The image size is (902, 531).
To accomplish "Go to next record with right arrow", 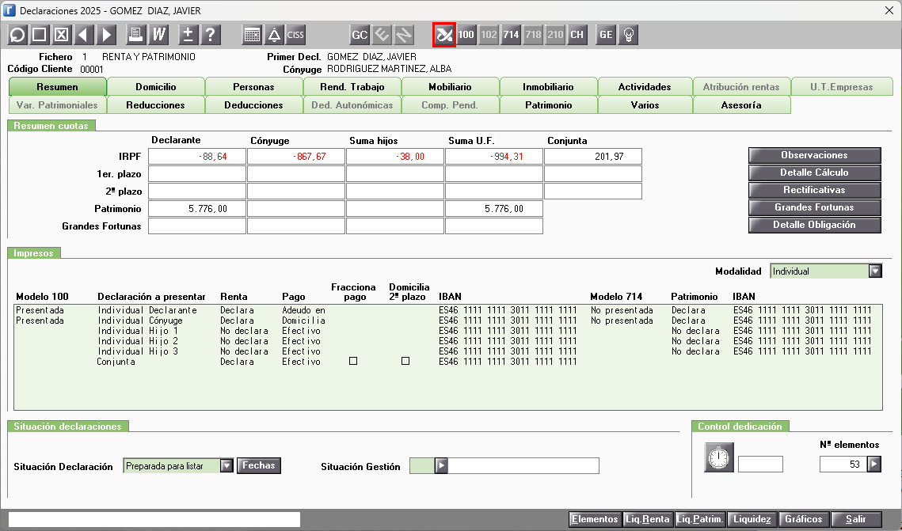I will tap(106, 35).
